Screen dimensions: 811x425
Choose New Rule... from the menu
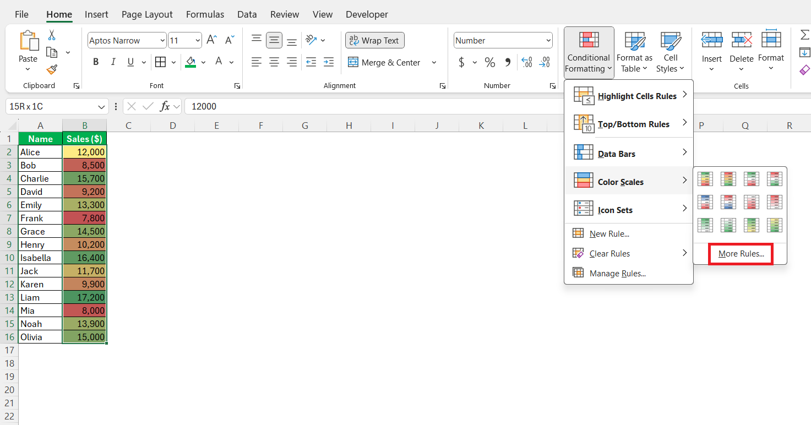[x=629, y=233]
